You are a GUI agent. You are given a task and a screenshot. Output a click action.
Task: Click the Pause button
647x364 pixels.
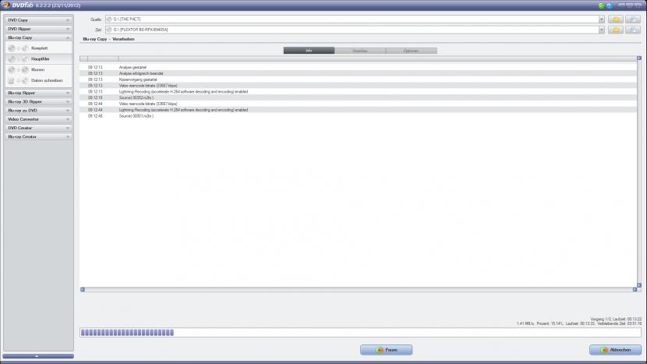click(x=386, y=350)
